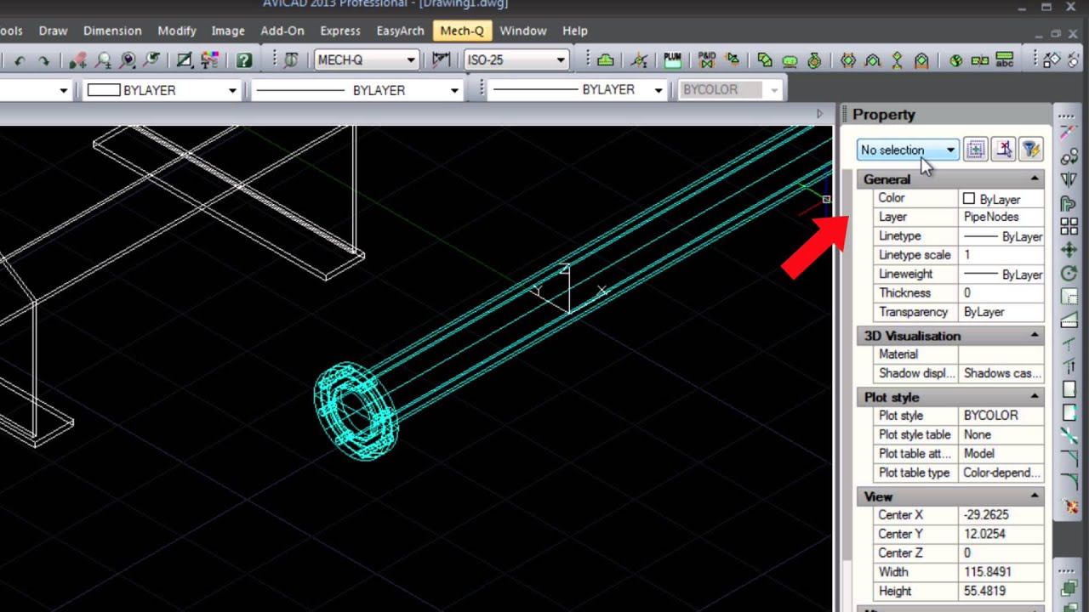Click the green globe icon
This screenshot has height=612, width=1089.
pos(955,60)
